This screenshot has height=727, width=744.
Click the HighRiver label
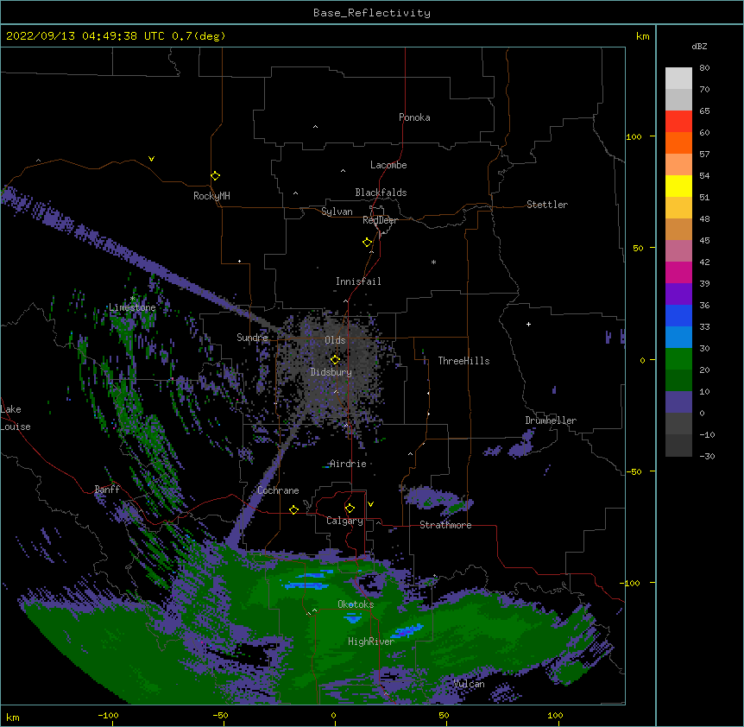tap(371, 642)
